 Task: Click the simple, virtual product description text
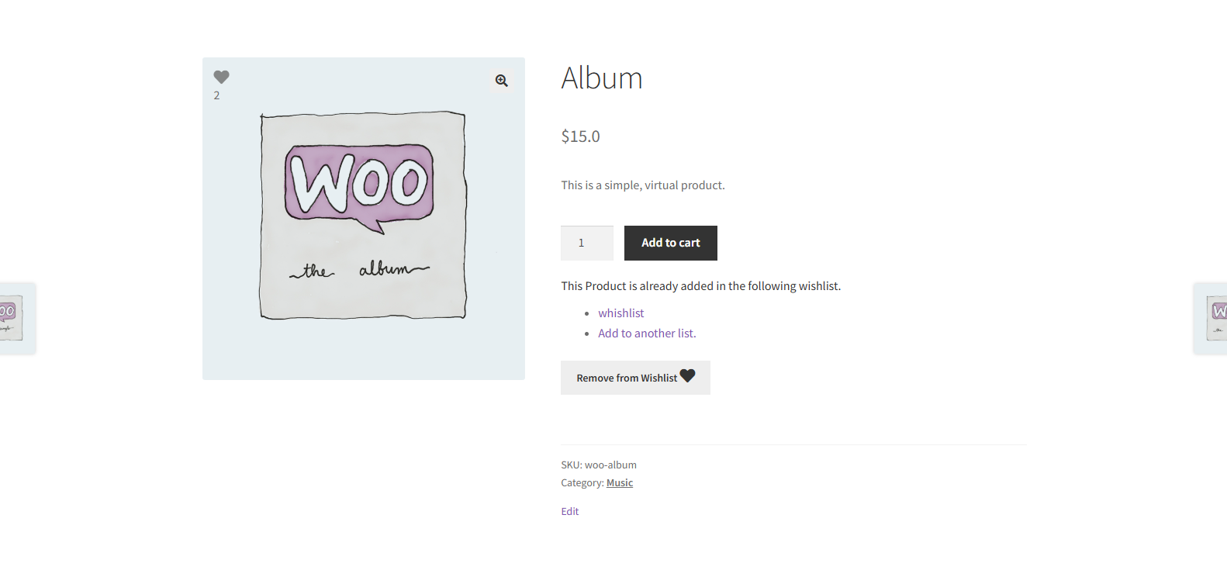(643, 185)
